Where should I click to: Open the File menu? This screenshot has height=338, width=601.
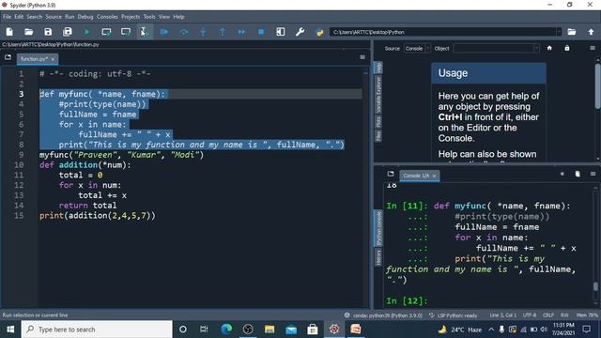pos(8,17)
